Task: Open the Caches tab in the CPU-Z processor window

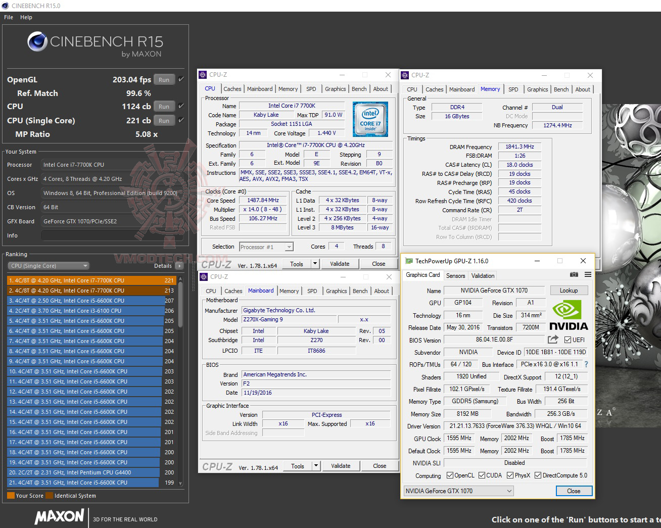Action: coord(232,89)
